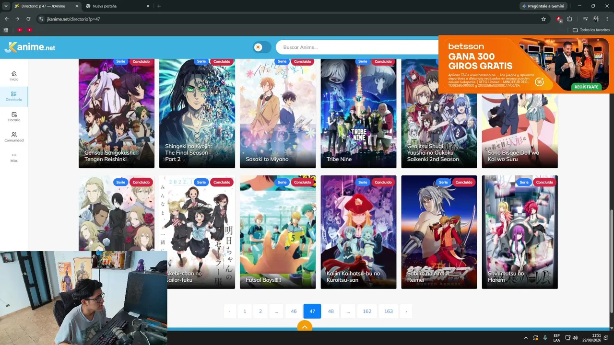This screenshot has width=614, height=345.
Task: Open Directorio in the left sidebar
Action: pos(14,96)
